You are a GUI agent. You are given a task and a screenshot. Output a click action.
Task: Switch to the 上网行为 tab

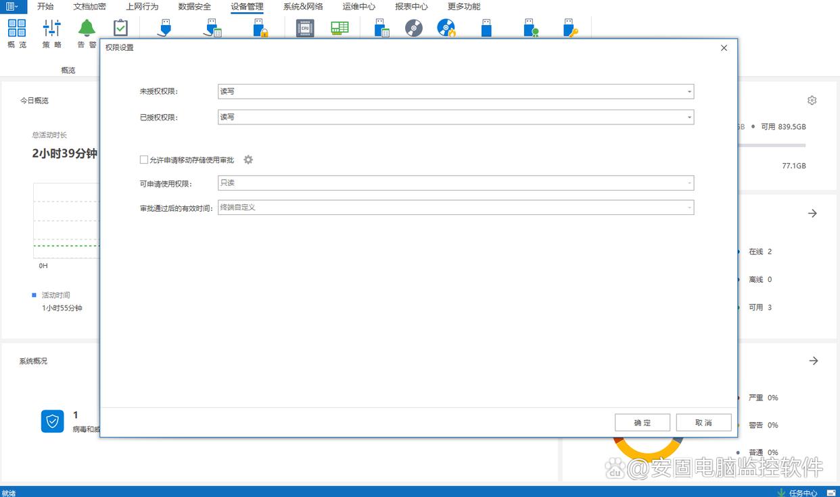142,7
